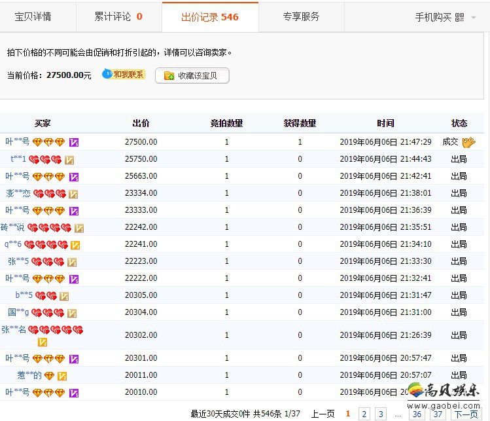This screenshot has width=490, height=421.
Task: Click heart rating icons beside 砖**说
Action: point(50,227)
